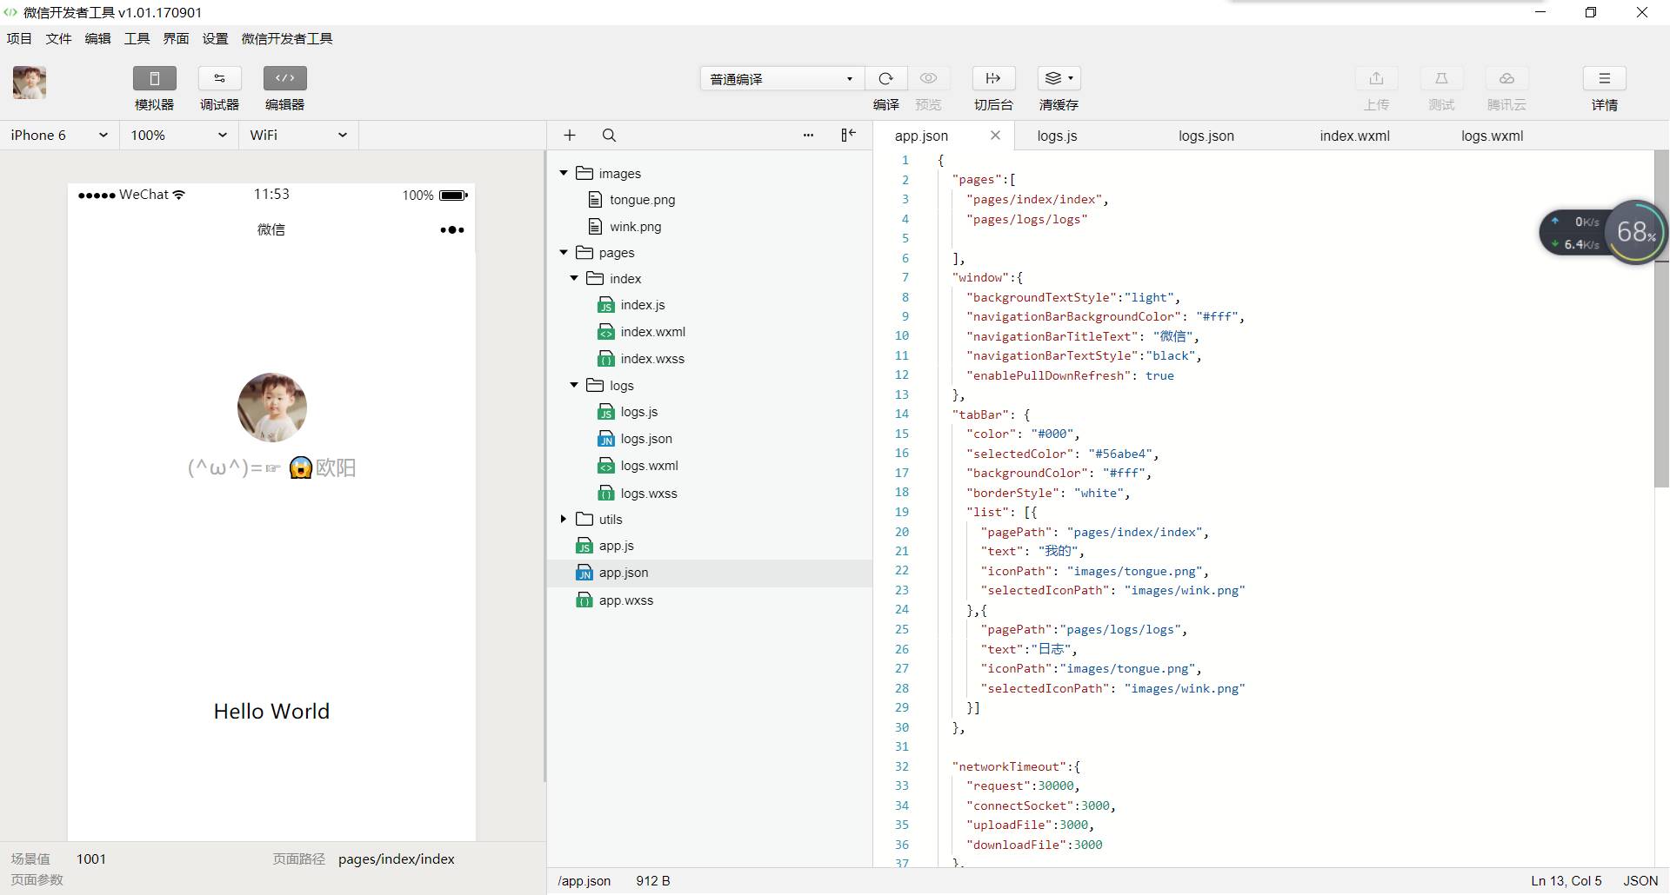
Task: Open the 项目 menu
Action: coord(19,38)
